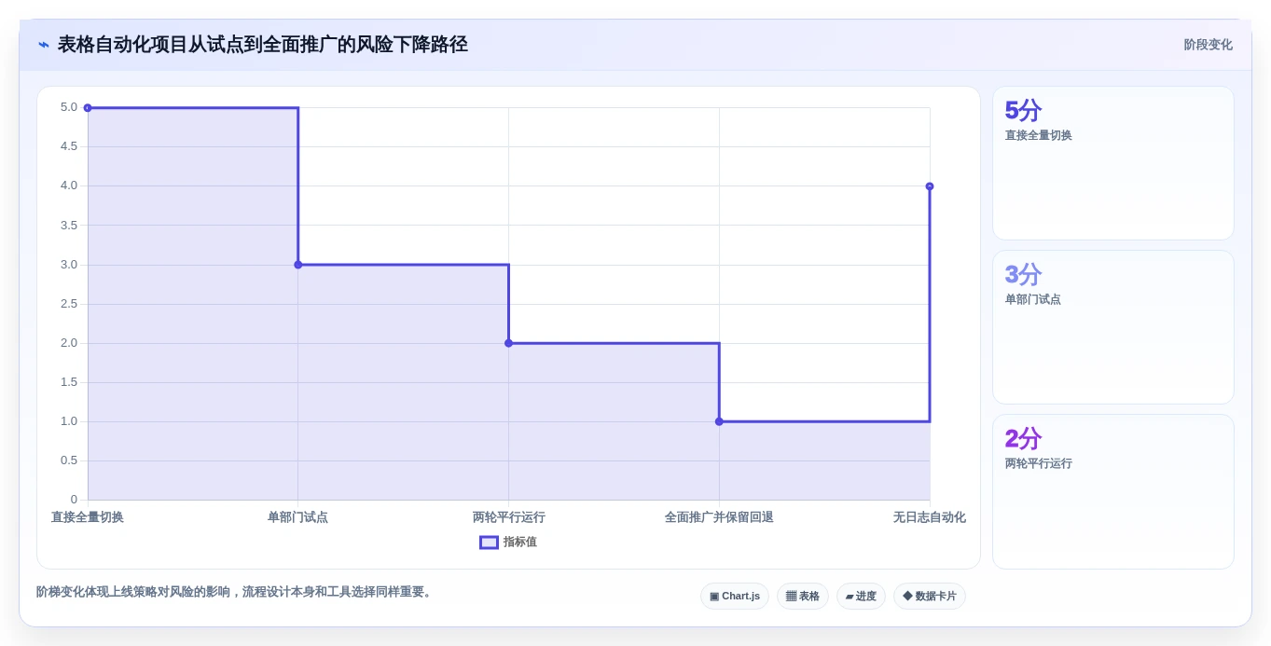Toggle the 指标值 legend item

pyautogui.click(x=508, y=543)
